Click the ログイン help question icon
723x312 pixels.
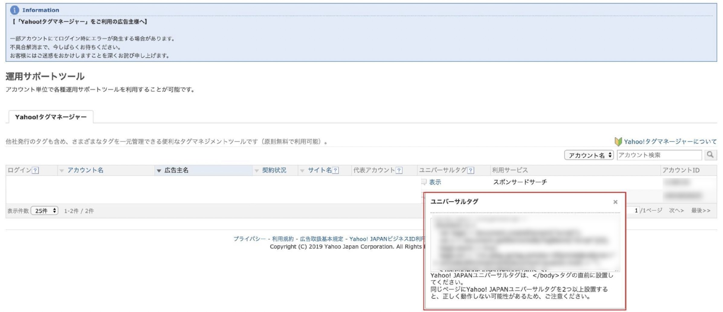click(x=35, y=170)
